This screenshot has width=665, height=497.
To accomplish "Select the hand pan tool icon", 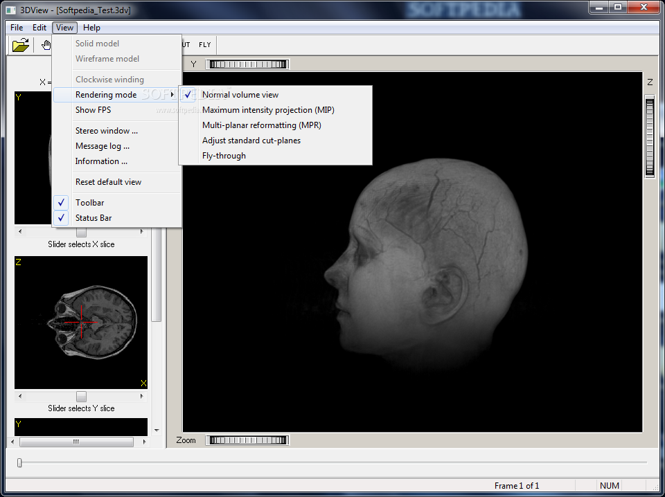I will pyautogui.click(x=46, y=44).
